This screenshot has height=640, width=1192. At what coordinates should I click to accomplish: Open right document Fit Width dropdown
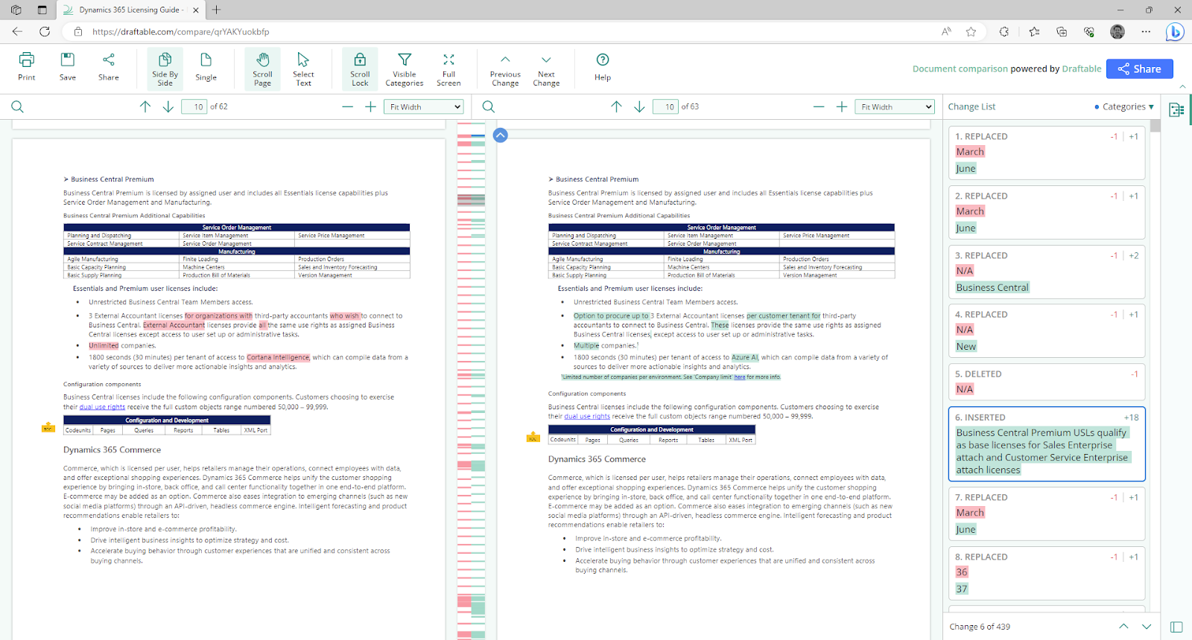[x=895, y=107]
